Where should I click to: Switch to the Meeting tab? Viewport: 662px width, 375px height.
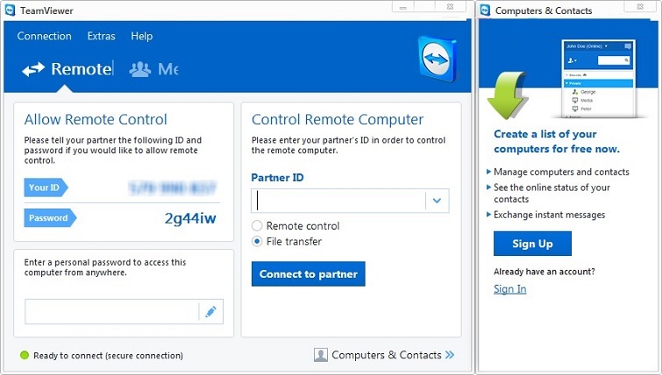pyautogui.click(x=153, y=69)
